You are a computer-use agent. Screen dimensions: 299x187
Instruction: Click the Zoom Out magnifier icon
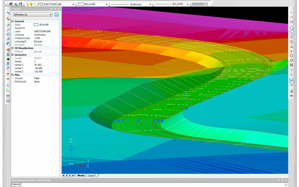click(8, 30)
